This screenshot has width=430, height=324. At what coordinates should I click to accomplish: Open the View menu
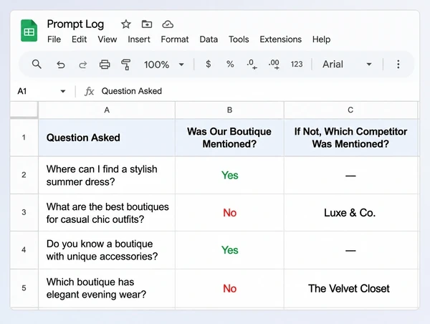(107, 39)
